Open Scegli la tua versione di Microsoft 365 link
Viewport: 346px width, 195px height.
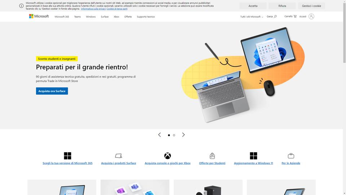(x=67, y=163)
